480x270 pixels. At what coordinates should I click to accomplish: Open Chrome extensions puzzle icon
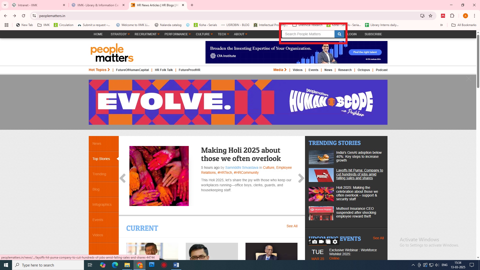452,16
